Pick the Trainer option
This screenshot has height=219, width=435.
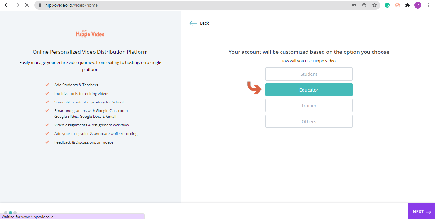(x=309, y=105)
